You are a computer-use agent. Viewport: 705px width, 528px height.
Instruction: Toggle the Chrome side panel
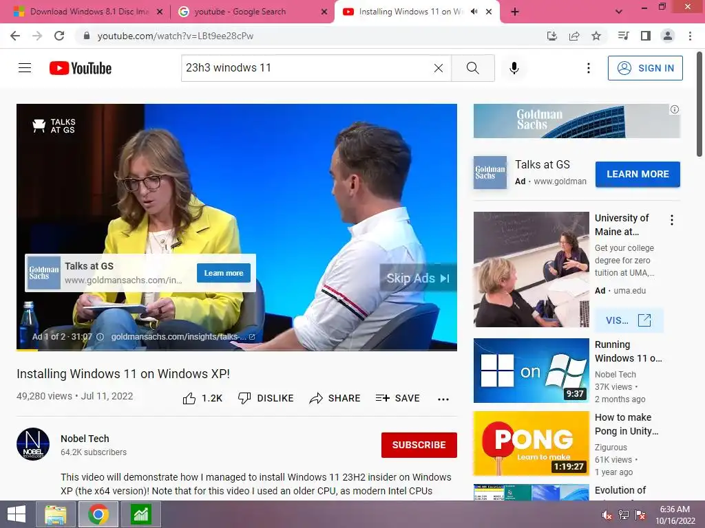(646, 36)
